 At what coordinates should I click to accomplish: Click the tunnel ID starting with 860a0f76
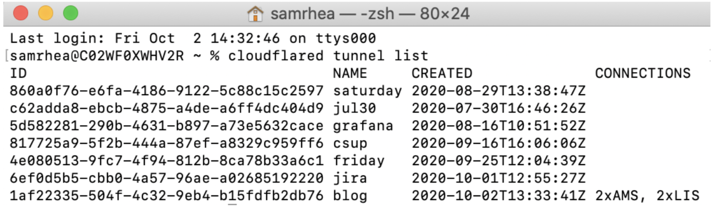click(x=166, y=91)
